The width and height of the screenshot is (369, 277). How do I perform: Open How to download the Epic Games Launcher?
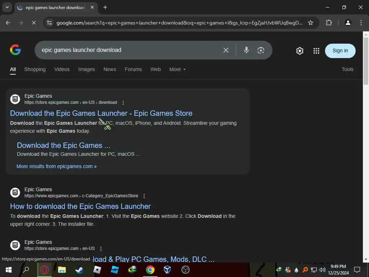[x=80, y=206]
